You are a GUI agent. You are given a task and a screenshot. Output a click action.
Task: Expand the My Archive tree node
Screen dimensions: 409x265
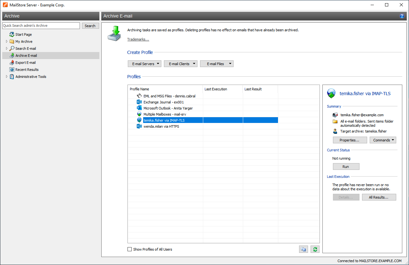tap(7, 42)
